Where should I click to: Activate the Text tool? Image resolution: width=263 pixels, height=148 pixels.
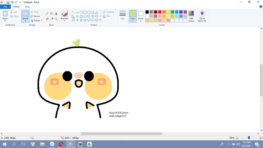click(x=56, y=14)
